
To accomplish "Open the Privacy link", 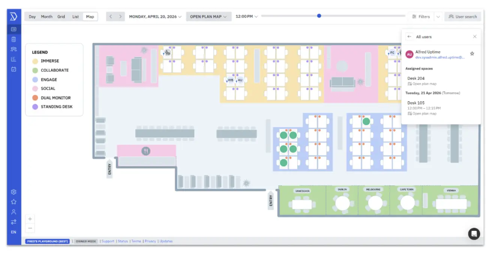I will 150,241.
